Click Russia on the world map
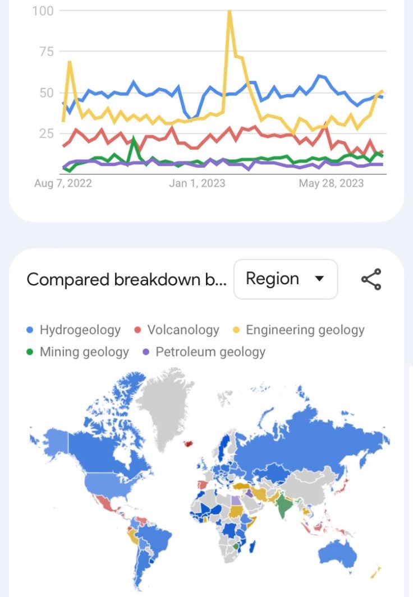 pyautogui.click(x=314, y=443)
